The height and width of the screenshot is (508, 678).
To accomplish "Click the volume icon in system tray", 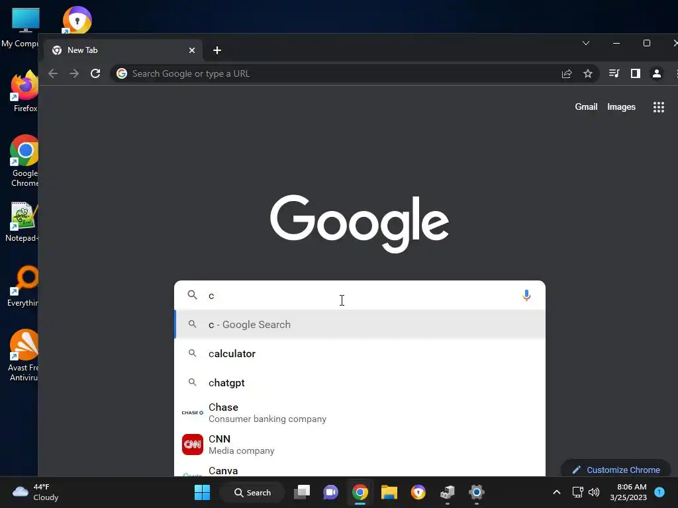I will tap(594, 492).
